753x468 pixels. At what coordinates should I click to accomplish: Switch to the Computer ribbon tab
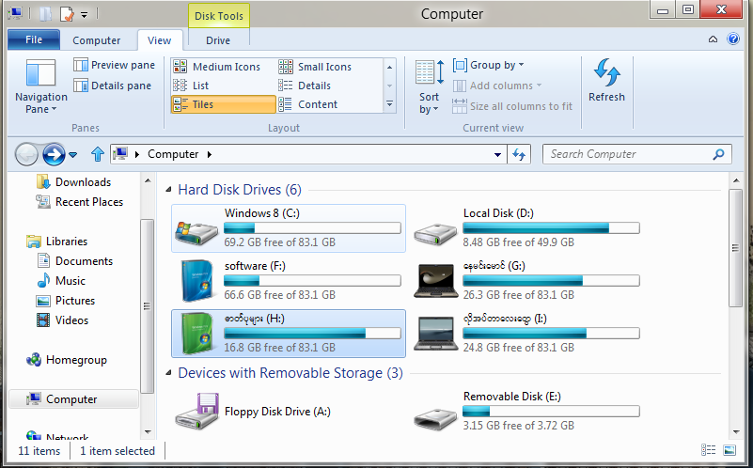coord(96,40)
